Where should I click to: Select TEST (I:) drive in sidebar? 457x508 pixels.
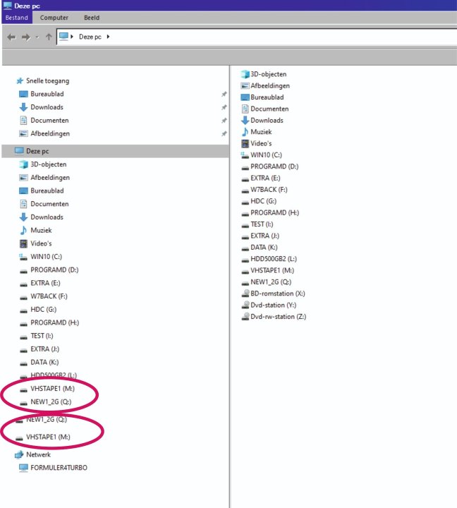tap(42, 336)
